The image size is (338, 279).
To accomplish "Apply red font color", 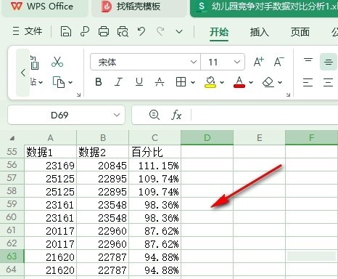I will click(239, 82).
